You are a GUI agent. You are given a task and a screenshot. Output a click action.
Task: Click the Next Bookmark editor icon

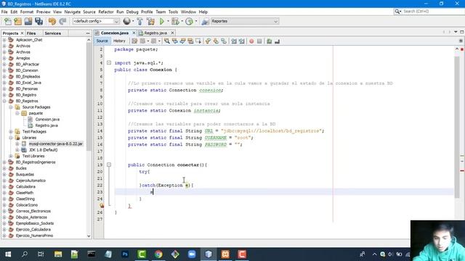(x=216, y=41)
